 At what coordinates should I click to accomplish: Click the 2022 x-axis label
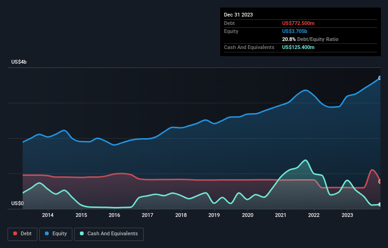point(314,215)
